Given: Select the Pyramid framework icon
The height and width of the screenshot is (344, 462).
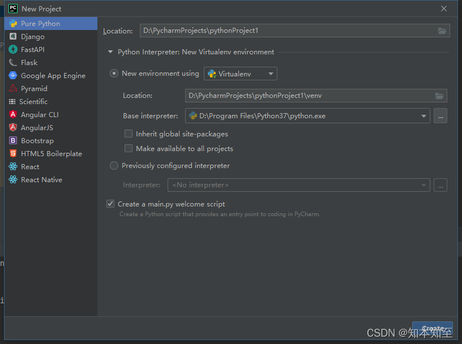Looking at the screenshot, I should 12,89.
